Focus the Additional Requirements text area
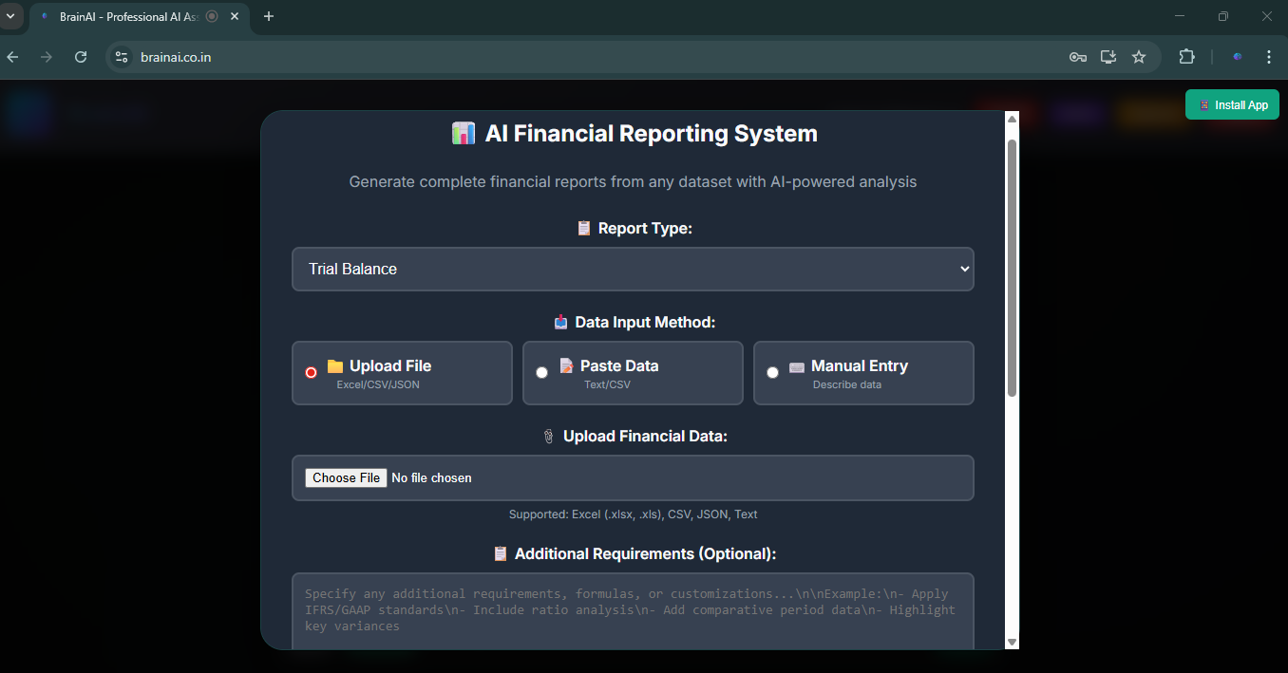The height and width of the screenshot is (673, 1288). coord(633,611)
